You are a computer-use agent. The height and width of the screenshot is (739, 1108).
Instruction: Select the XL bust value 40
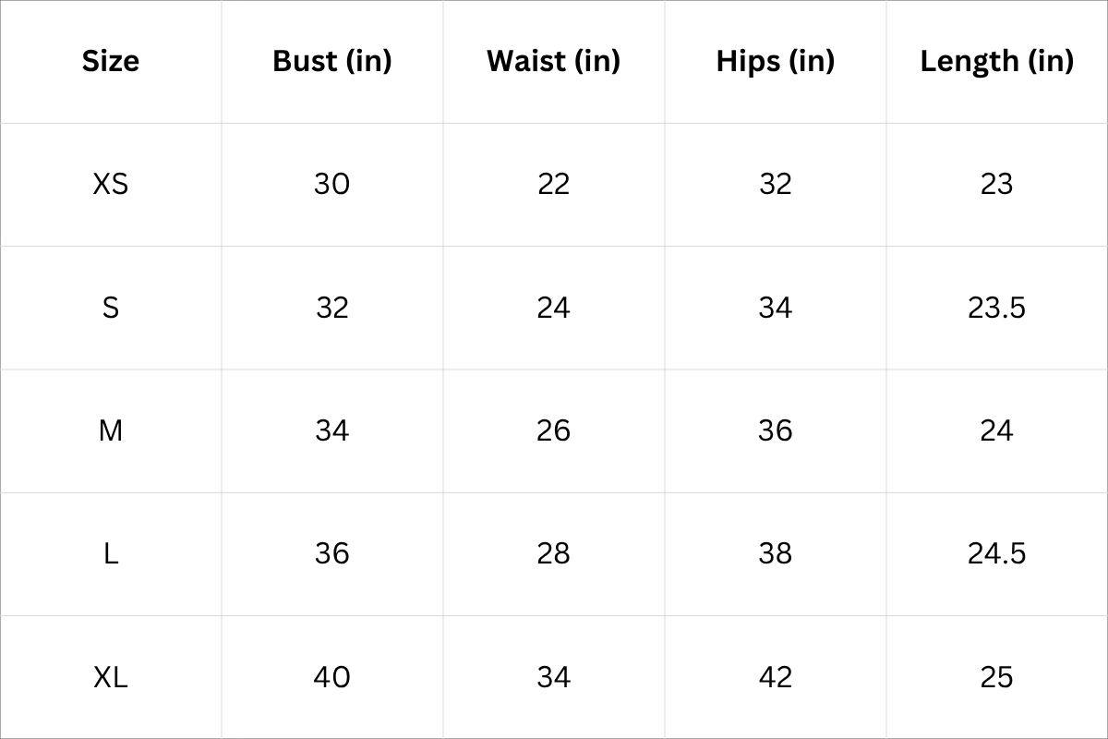(x=332, y=677)
